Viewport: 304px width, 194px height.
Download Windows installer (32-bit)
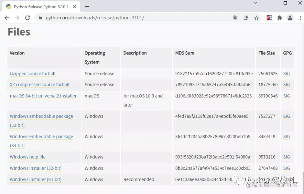36,168
